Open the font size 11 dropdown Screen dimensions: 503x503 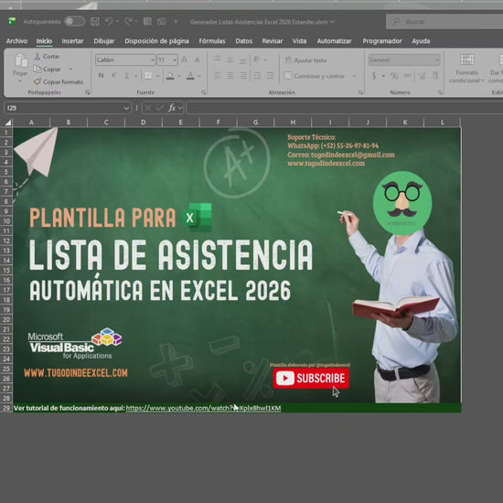(175, 60)
